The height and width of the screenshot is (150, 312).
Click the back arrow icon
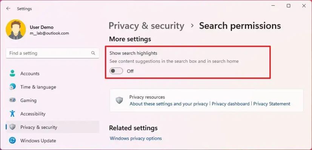(x=8, y=9)
